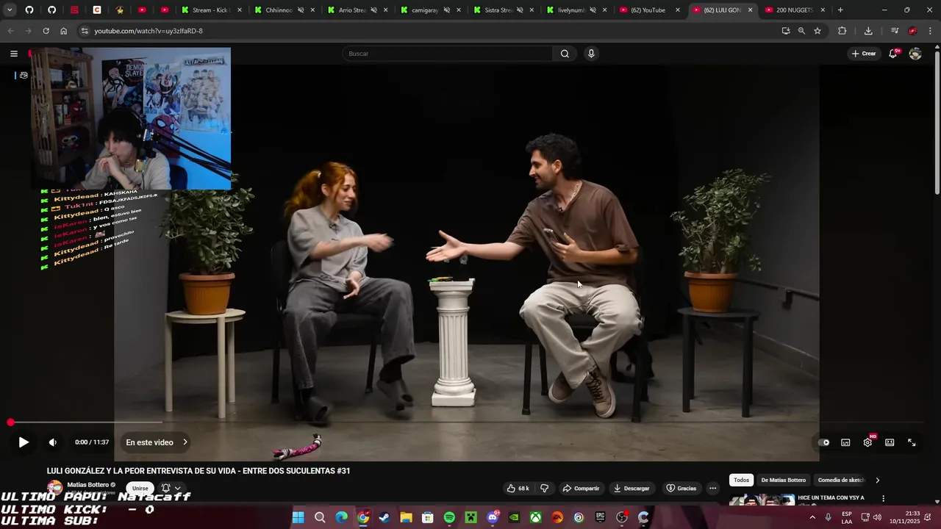Show more filter chips with right chevron
This screenshot has height=529, width=941.
pos(877,480)
